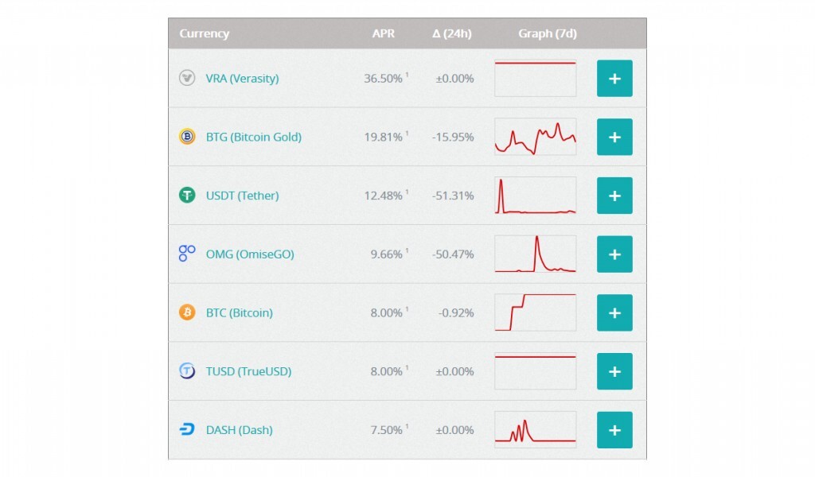815x477 pixels.
Task: Click the Verasity coin icon
Action: coord(187,78)
